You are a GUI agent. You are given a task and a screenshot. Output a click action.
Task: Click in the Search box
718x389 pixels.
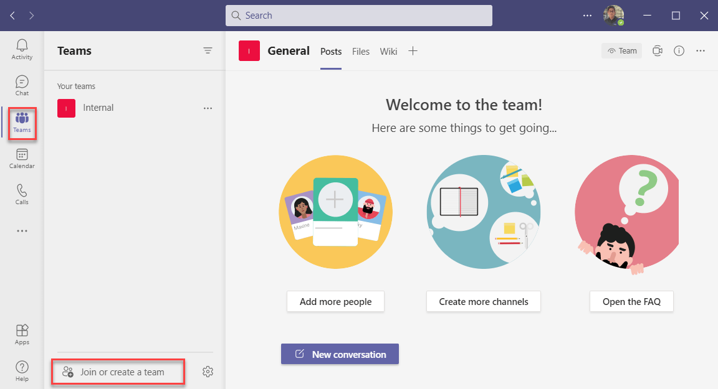[359, 16]
